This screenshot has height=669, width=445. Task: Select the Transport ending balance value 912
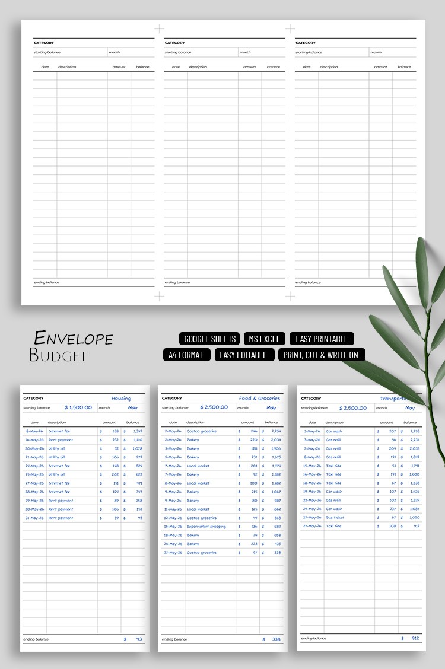[x=416, y=638]
